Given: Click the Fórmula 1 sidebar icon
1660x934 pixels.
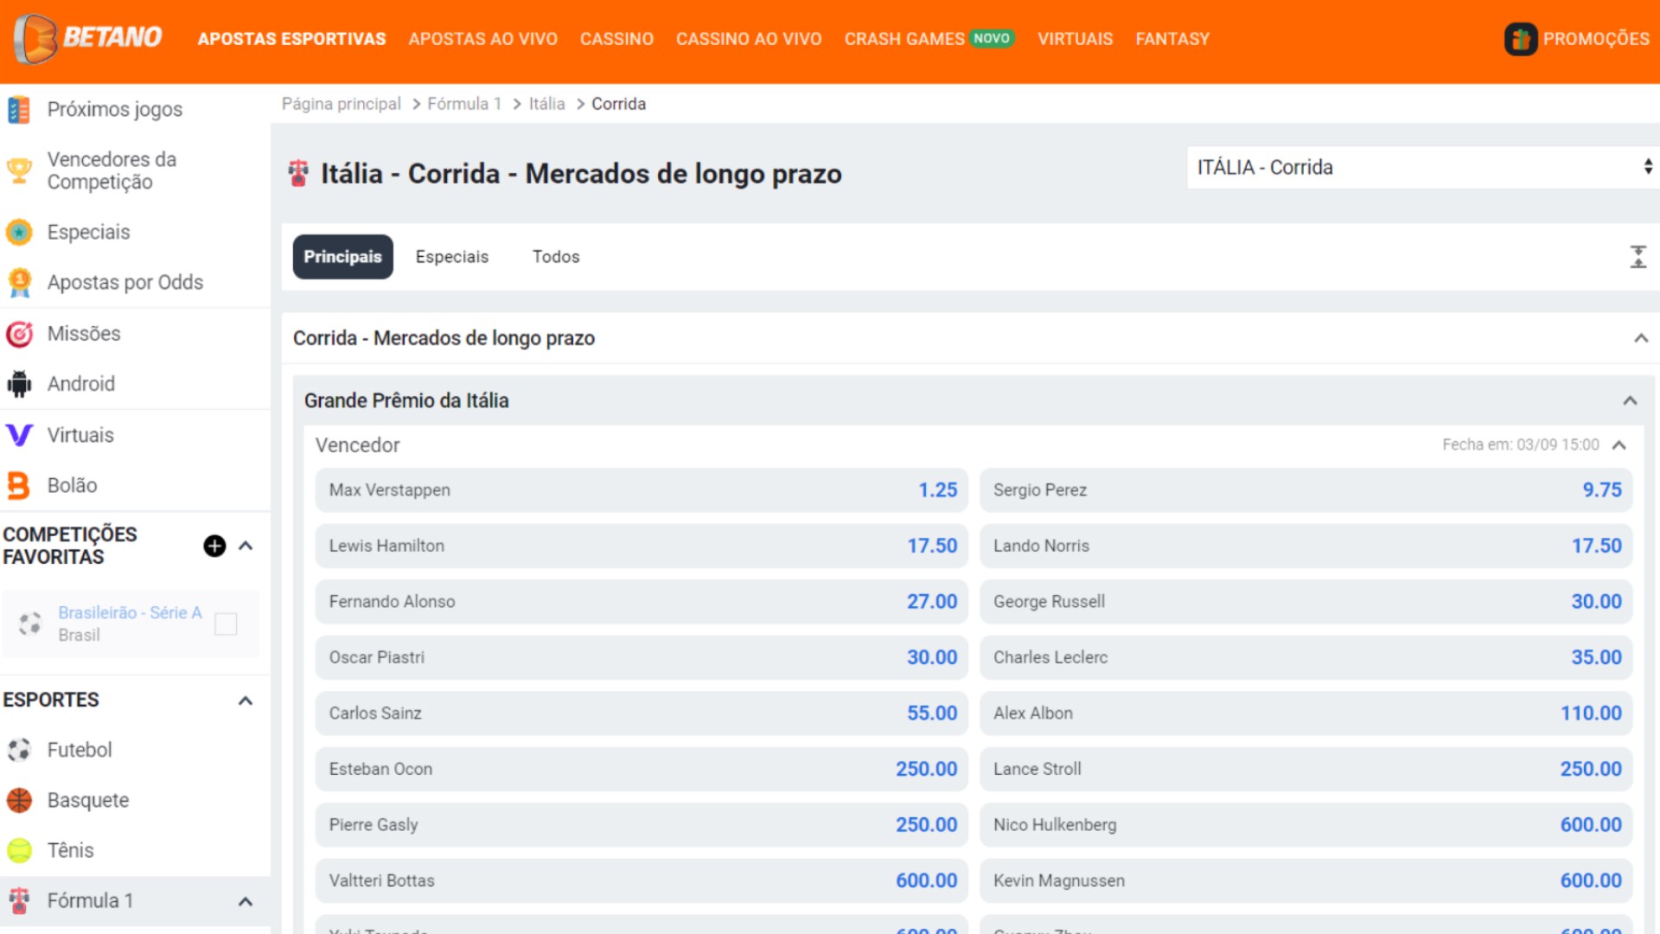Looking at the screenshot, I should tap(19, 900).
